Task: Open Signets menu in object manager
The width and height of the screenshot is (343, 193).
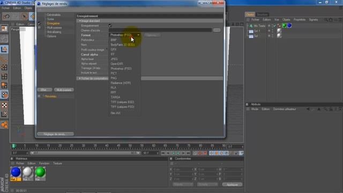Action: [313, 20]
